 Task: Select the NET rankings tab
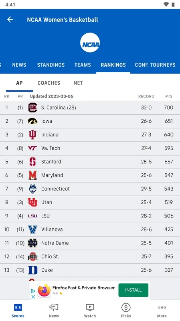coord(78,83)
